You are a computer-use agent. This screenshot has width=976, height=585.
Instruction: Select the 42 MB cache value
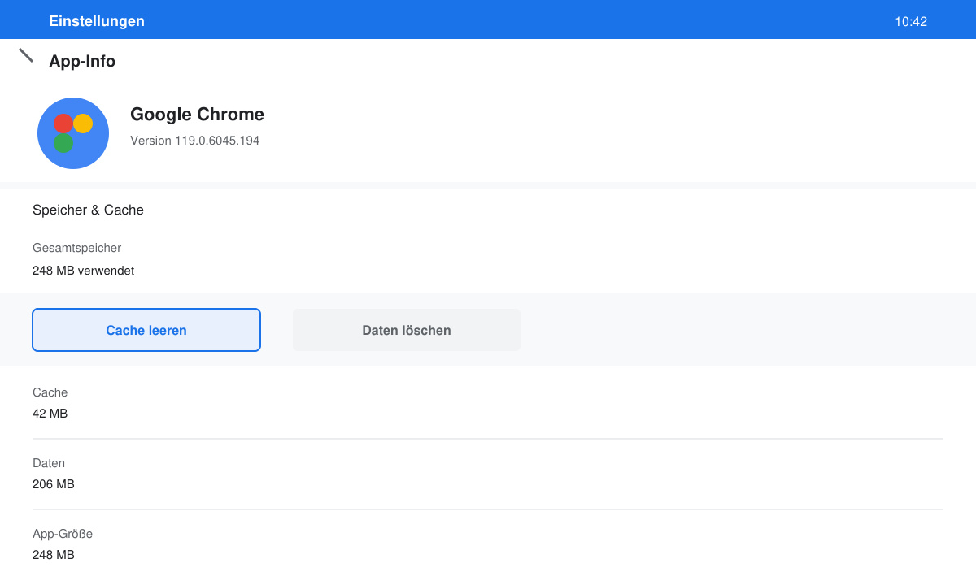click(x=50, y=414)
